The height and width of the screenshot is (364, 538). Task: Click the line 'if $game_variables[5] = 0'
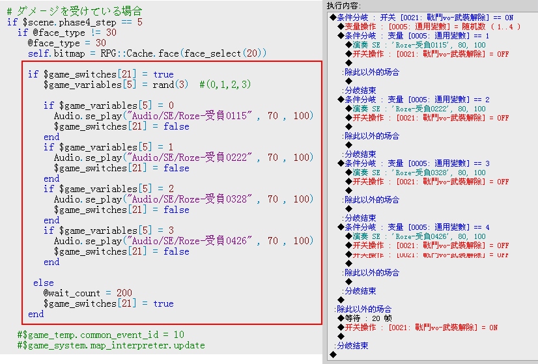109,105
